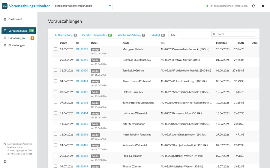Click amount 27'625.85

coord(238,71)
